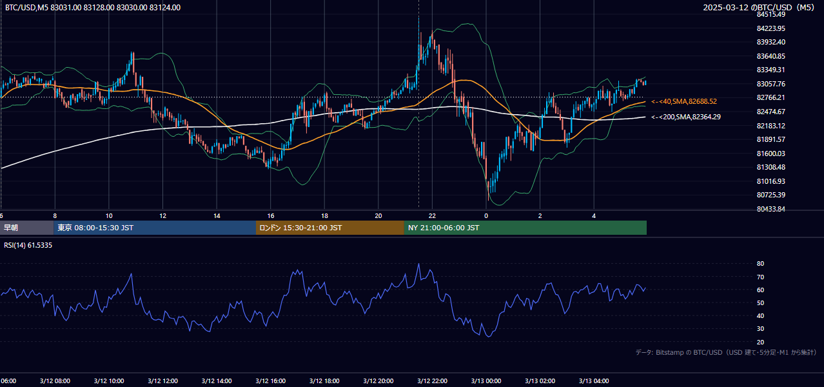Image resolution: width=824 pixels, height=387 pixels.
Task: Click hour tick 16 under the price chart
Action: tap(271, 216)
